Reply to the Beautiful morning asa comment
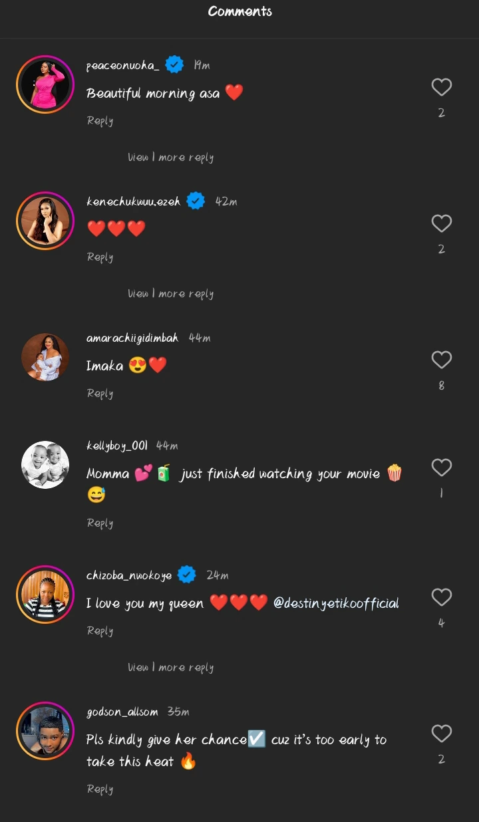 tap(100, 121)
